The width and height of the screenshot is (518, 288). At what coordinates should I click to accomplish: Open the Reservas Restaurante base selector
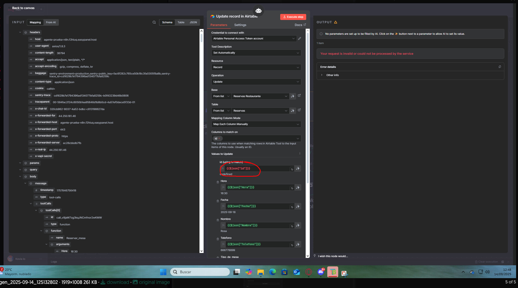point(260,96)
